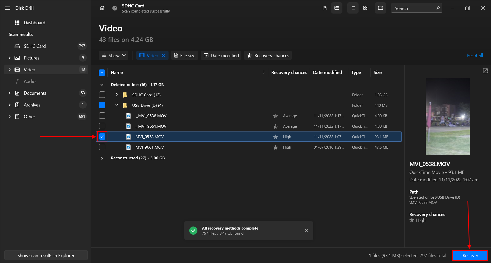Click star icon for ._MVI_0538.MOV
This screenshot has width=491, height=263.
pyautogui.click(x=275, y=116)
